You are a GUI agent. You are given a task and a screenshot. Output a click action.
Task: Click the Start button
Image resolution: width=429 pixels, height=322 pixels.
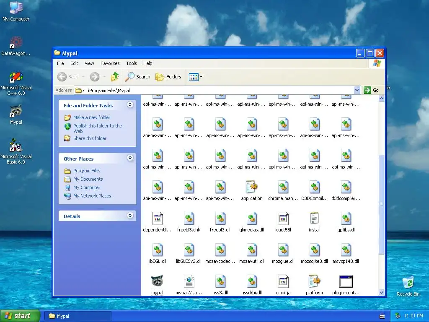20,316
